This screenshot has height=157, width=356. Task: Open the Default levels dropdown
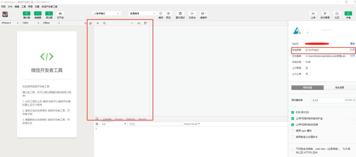192,124
